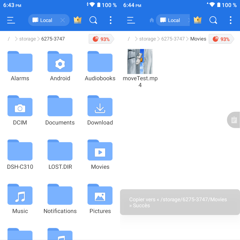Image resolution: width=240 pixels, height=240 pixels.
Task: Select Local tab in right screen
Action: pyautogui.click(x=173, y=20)
